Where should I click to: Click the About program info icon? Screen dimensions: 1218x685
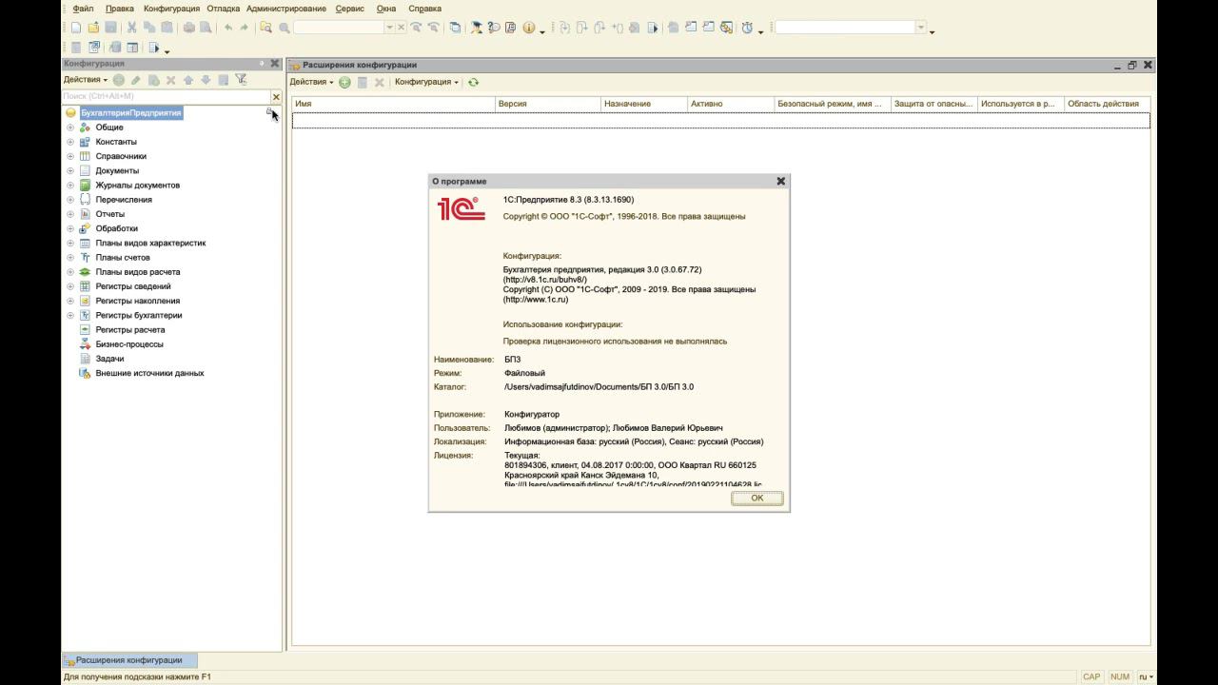[529, 29]
